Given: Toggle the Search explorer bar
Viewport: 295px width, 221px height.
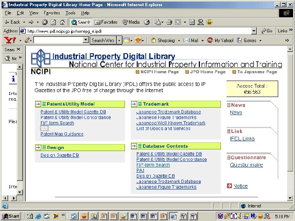Looking at the screenshot, I should 81,22.
